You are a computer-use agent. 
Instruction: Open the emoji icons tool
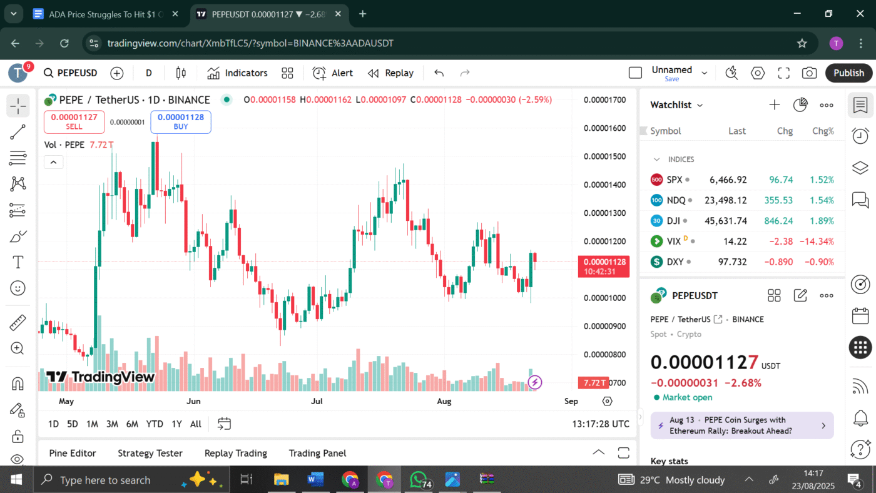click(18, 288)
